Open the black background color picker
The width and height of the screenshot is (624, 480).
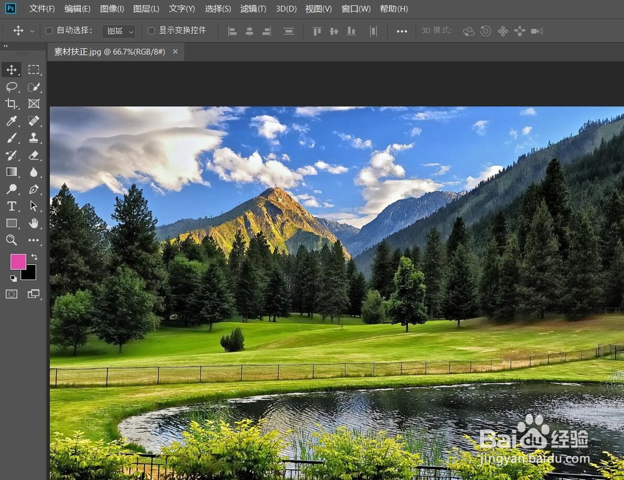pyautogui.click(x=31, y=274)
